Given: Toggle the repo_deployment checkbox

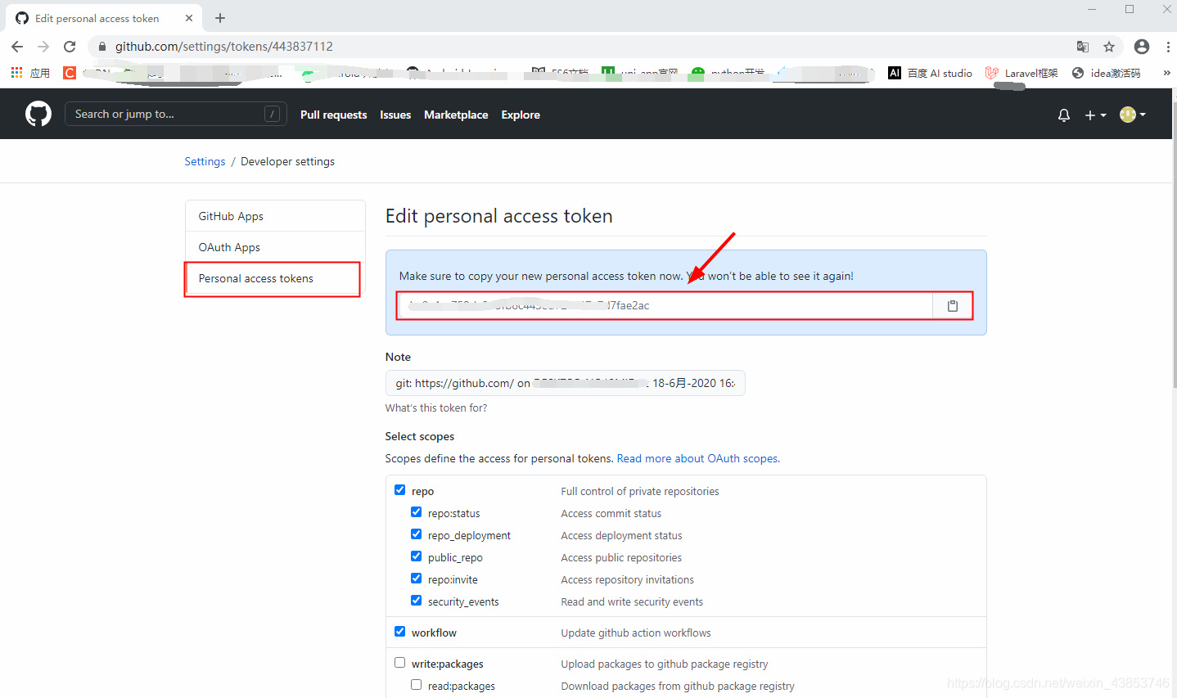Looking at the screenshot, I should 416,534.
